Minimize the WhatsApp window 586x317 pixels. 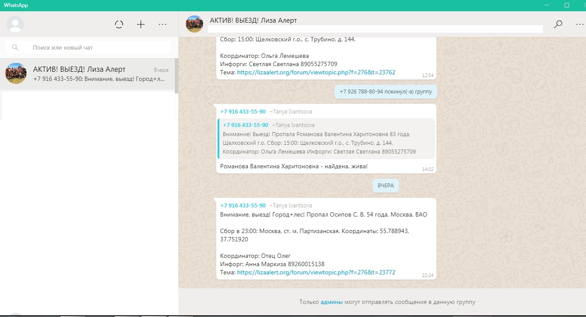tap(547, 5)
